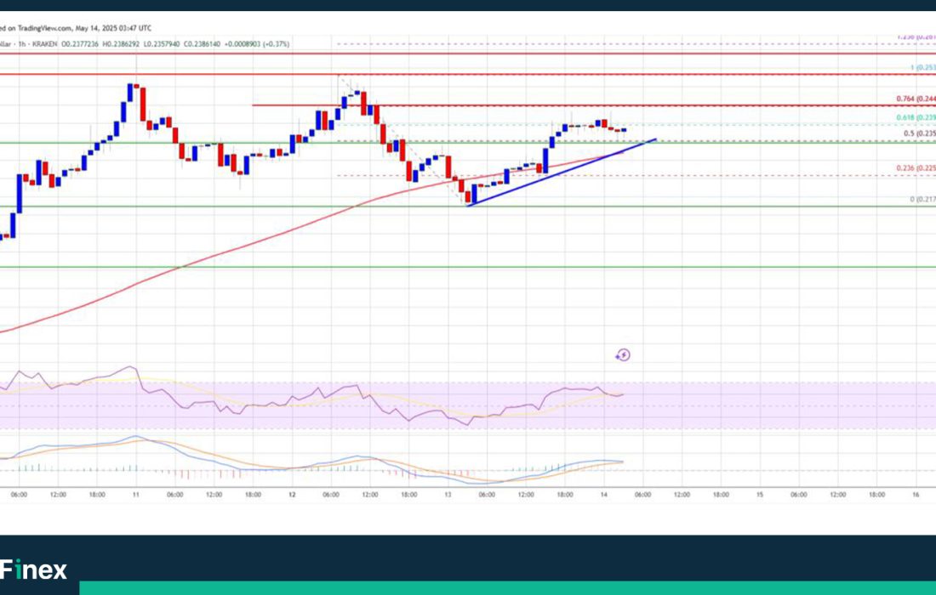The width and height of the screenshot is (936, 595).
Task: Select date 14 on the time axis
Action: pyautogui.click(x=603, y=495)
